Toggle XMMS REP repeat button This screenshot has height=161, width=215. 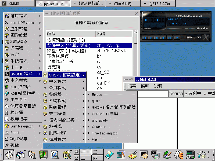(x=198, y=38)
